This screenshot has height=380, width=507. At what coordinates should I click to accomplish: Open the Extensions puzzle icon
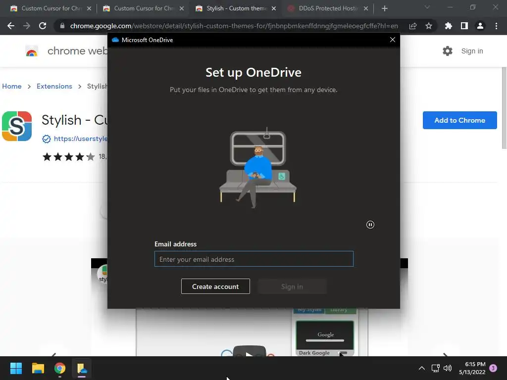pyautogui.click(x=449, y=26)
